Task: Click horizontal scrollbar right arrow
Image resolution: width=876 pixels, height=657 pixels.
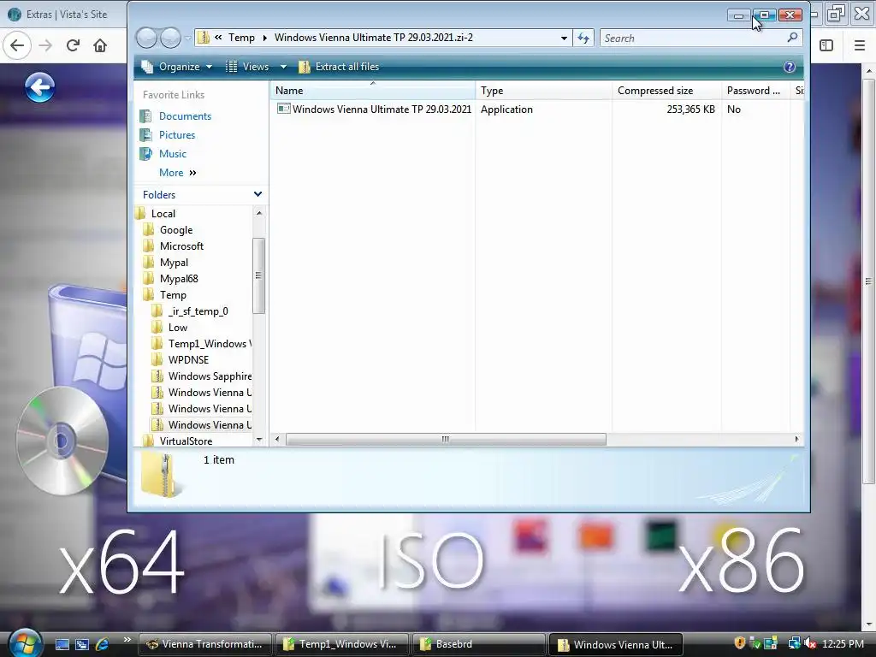Action: tap(796, 440)
